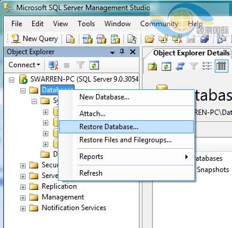
Task: Click the Snapshots entry in Explorer Details
Action: pos(213,170)
